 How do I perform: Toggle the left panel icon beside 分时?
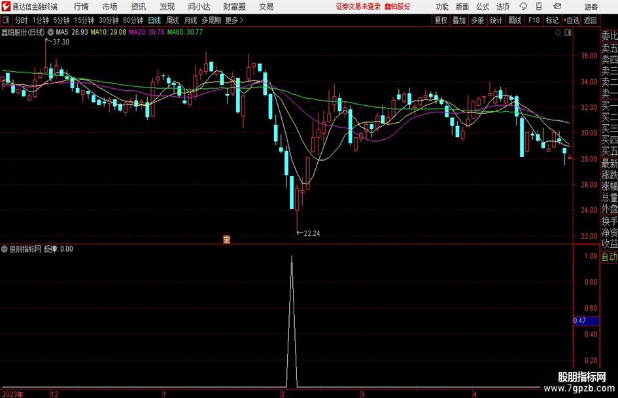[x=6, y=20]
